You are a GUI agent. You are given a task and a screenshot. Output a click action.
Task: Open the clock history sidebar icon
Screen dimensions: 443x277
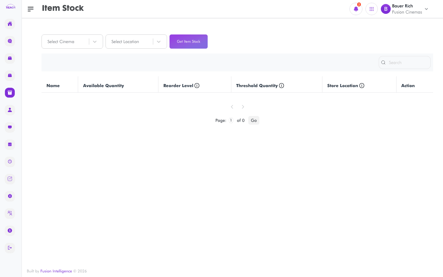[10, 162]
